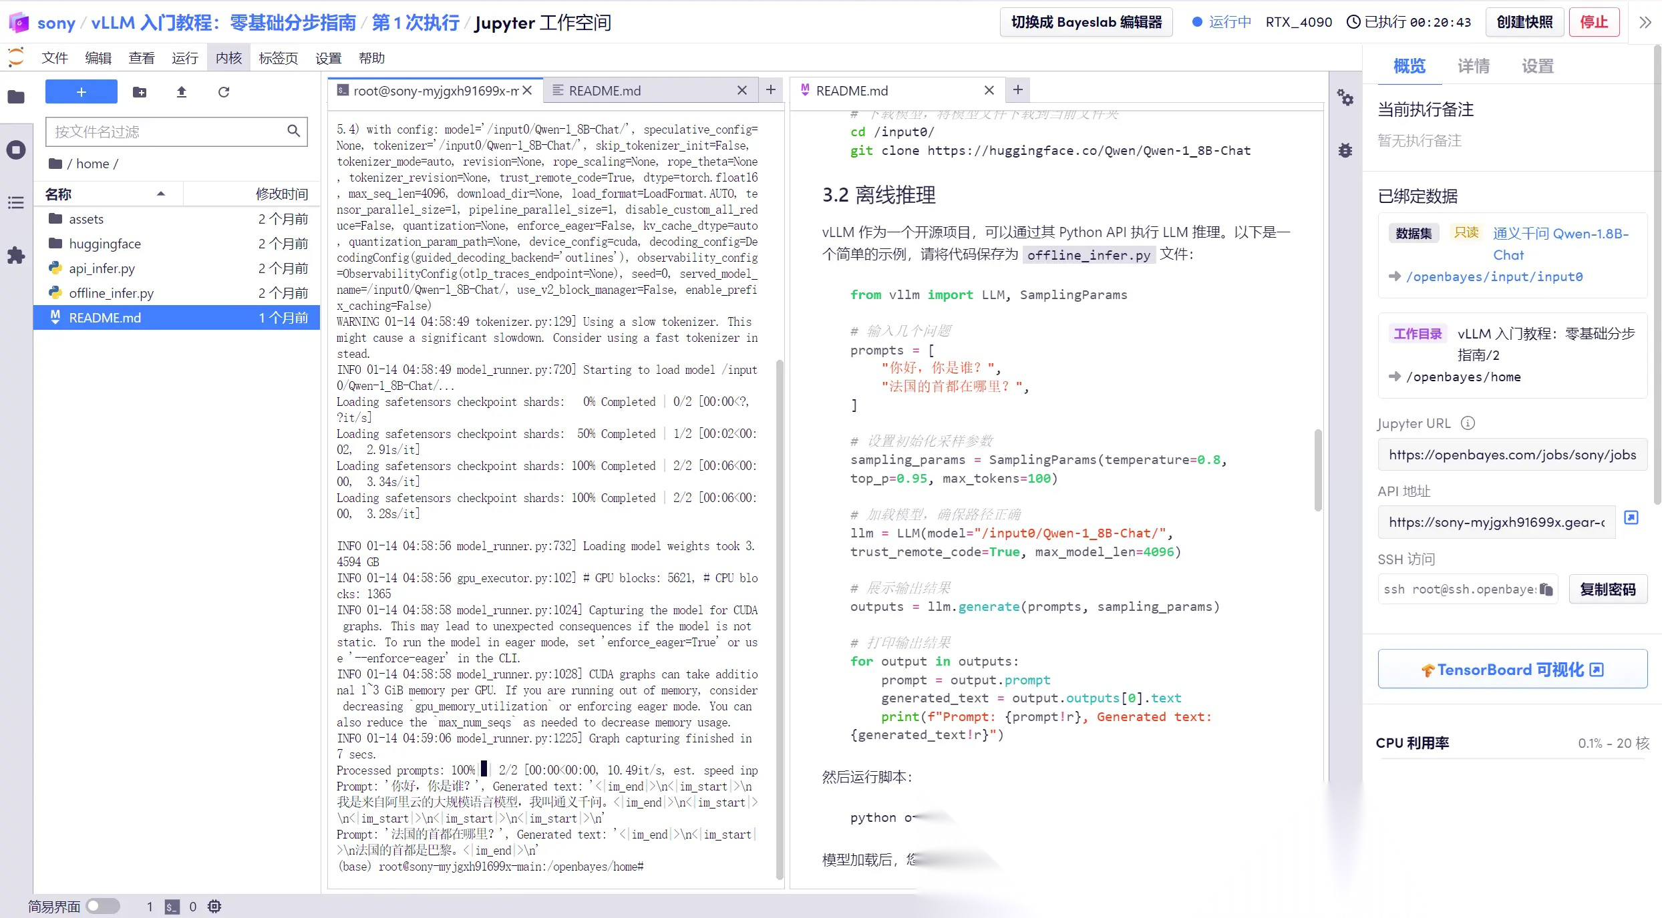Show the table of contents panel

pyautogui.click(x=16, y=202)
